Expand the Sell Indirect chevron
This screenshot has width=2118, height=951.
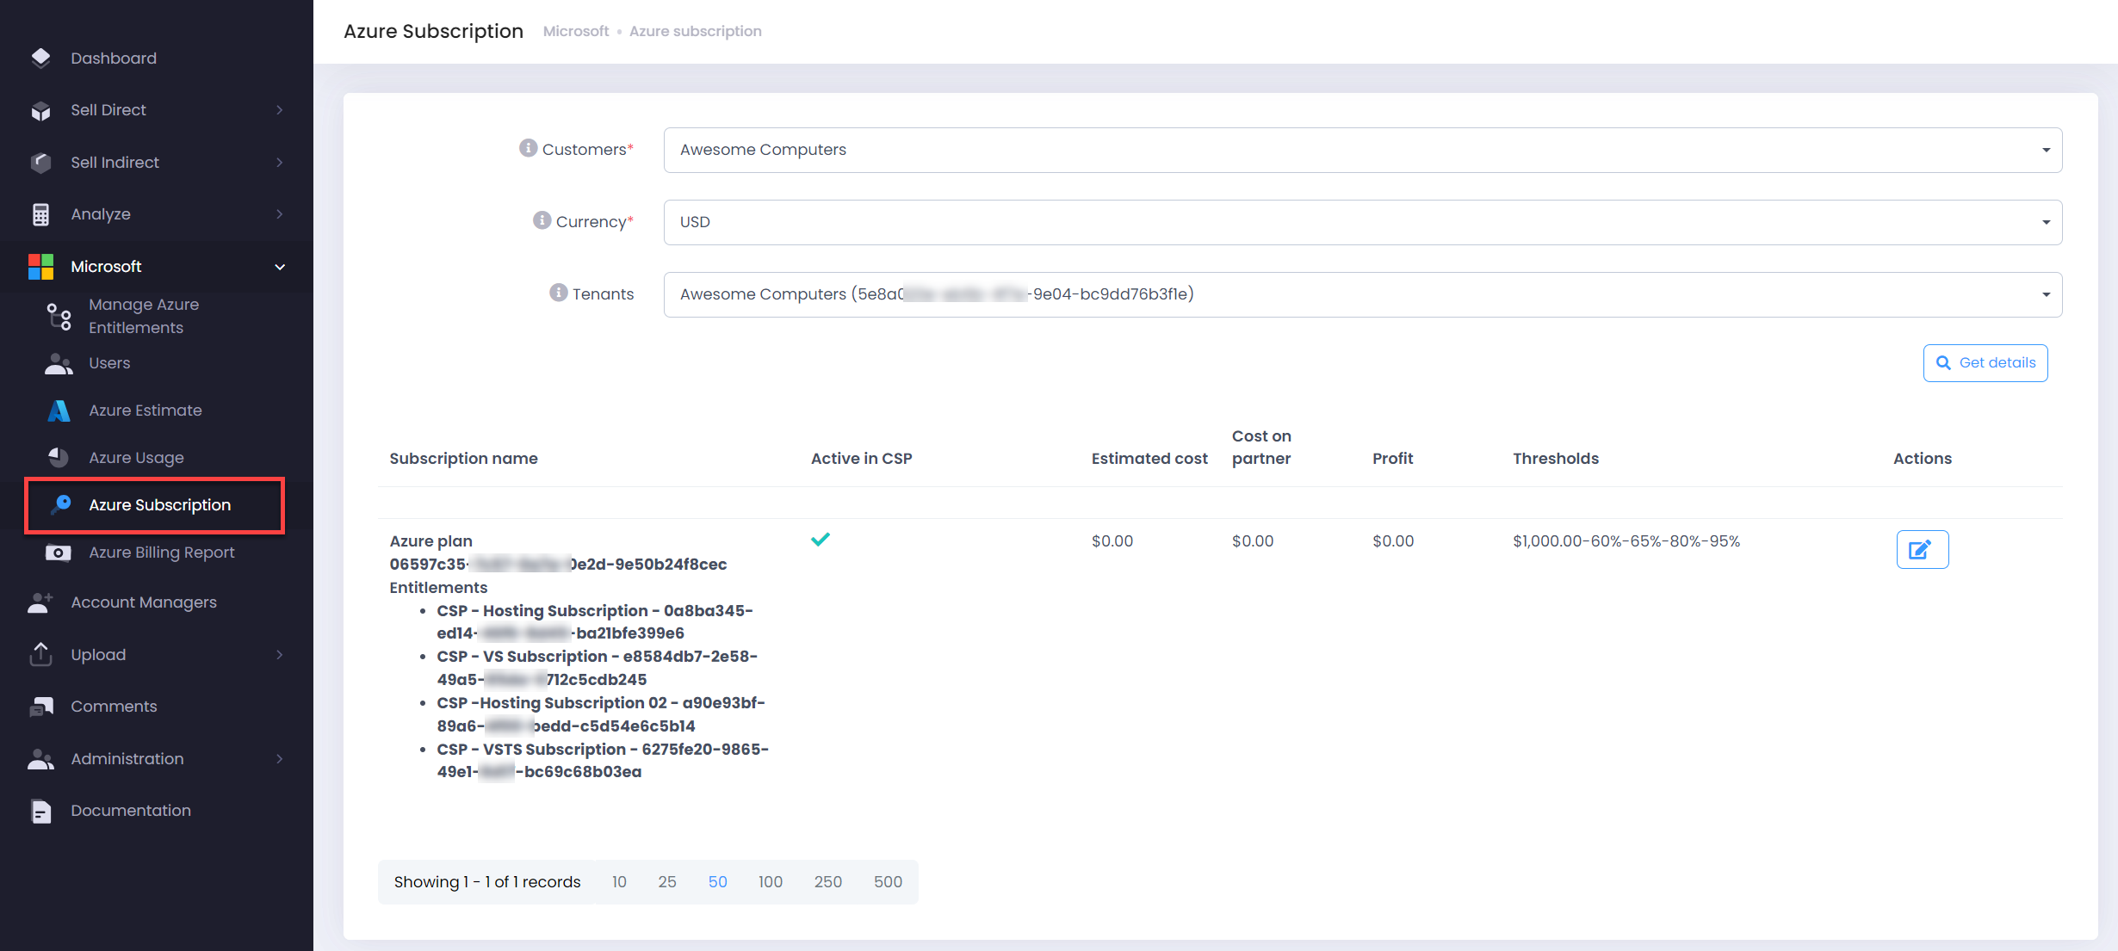click(x=280, y=163)
